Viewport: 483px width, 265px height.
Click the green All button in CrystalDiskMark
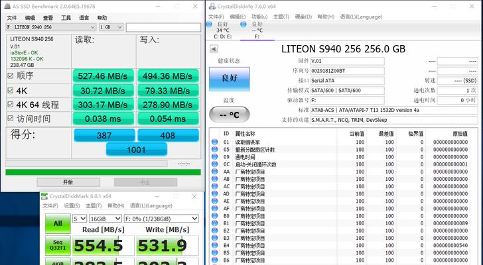58,223
